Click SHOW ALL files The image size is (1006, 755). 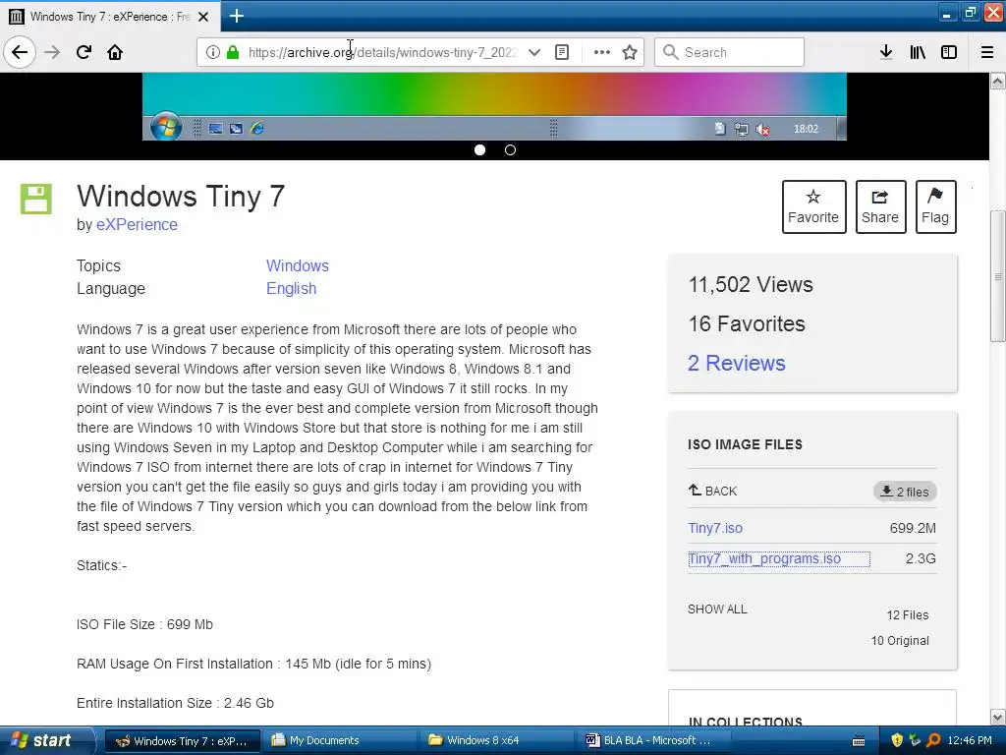tap(717, 610)
